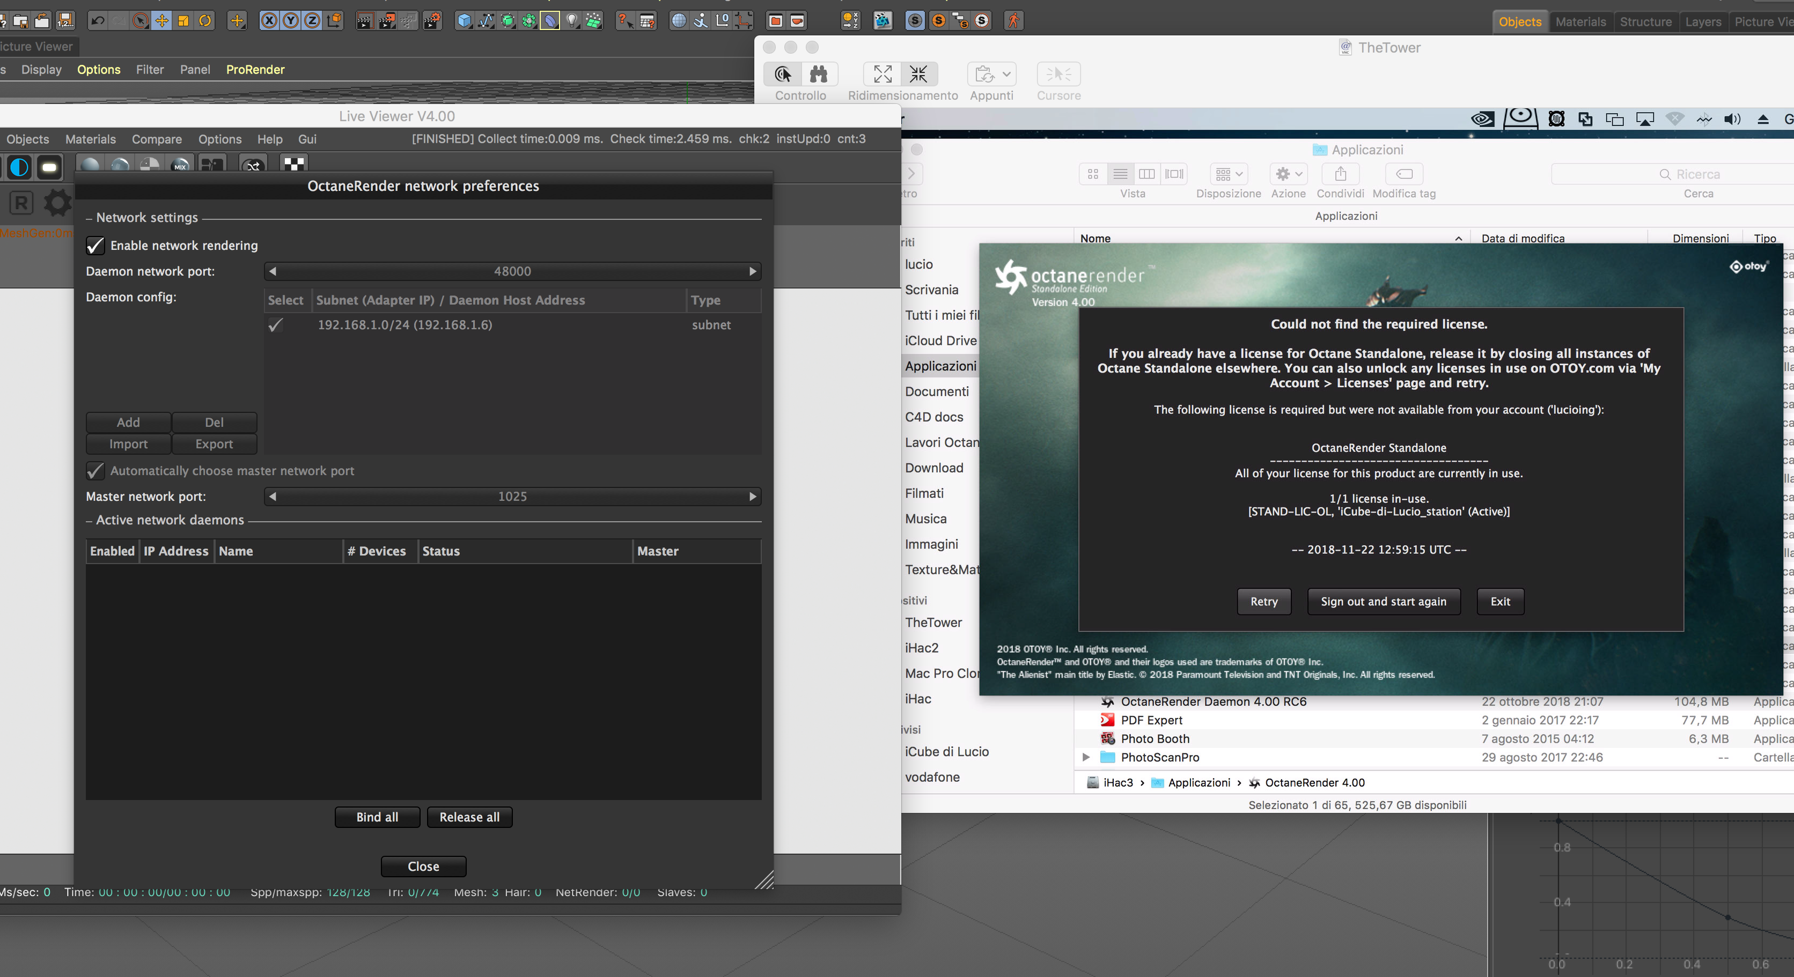
Task: Activate the Live Selection tool
Action: tap(140, 20)
